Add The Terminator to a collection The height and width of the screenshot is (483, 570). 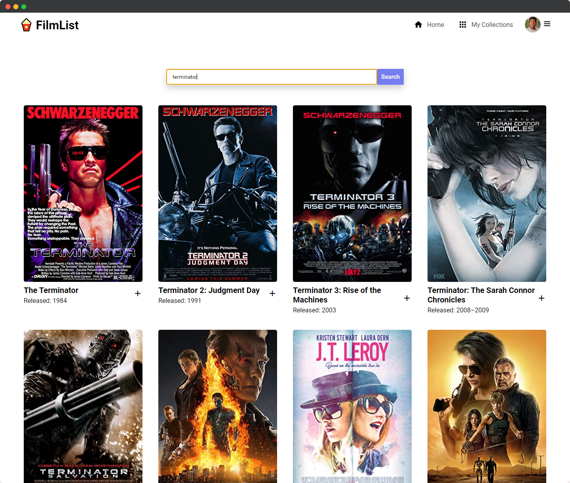pyautogui.click(x=138, y=293)
